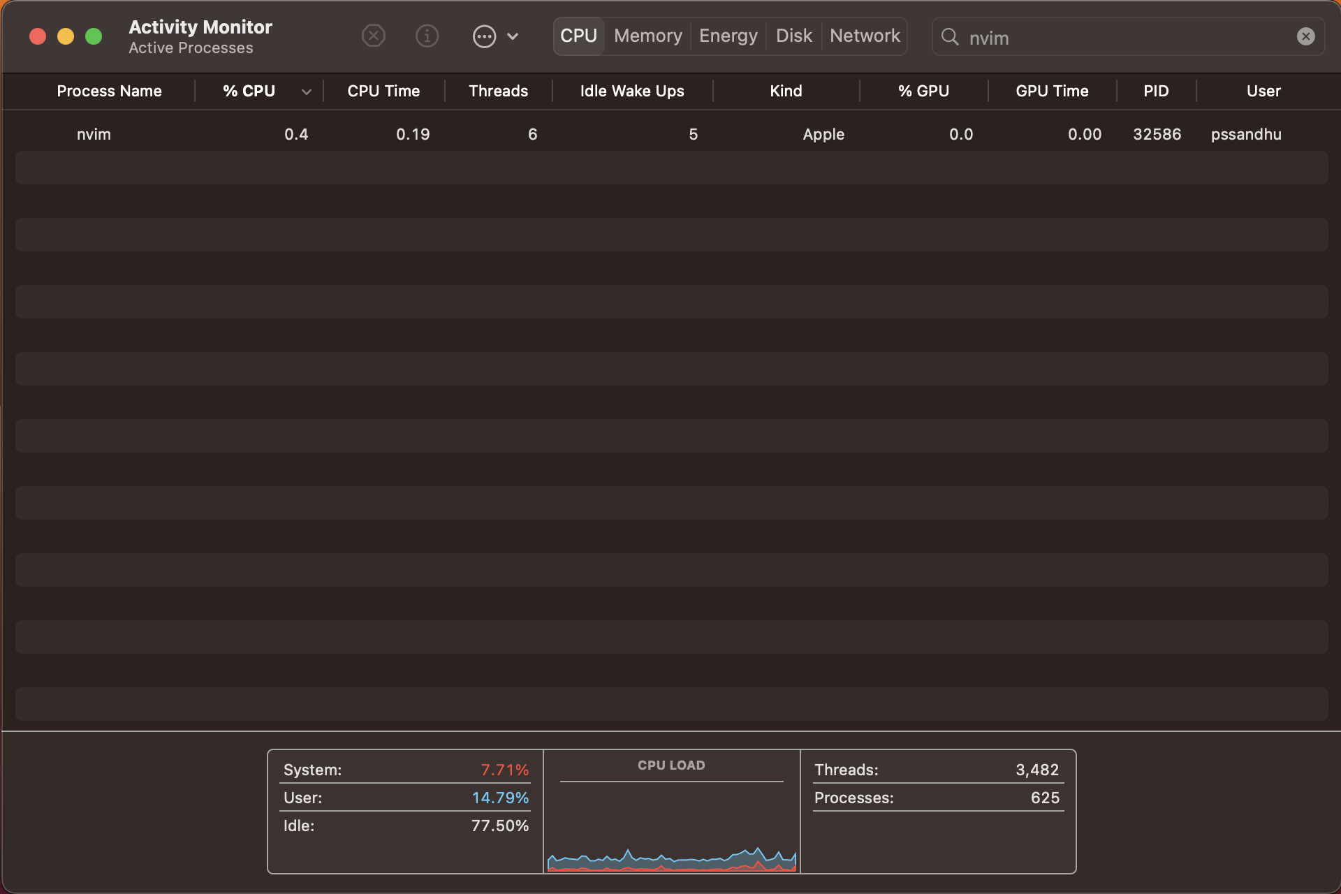Switch to the Energy tab
The width and height of the screenshot is (1341, 894).
(x=728, y=36)
